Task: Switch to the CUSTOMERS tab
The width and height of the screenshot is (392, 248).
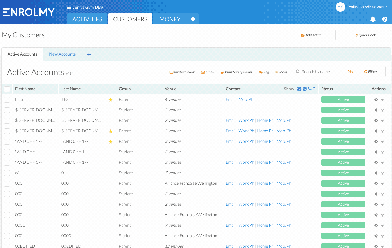Action: (130, 19)
